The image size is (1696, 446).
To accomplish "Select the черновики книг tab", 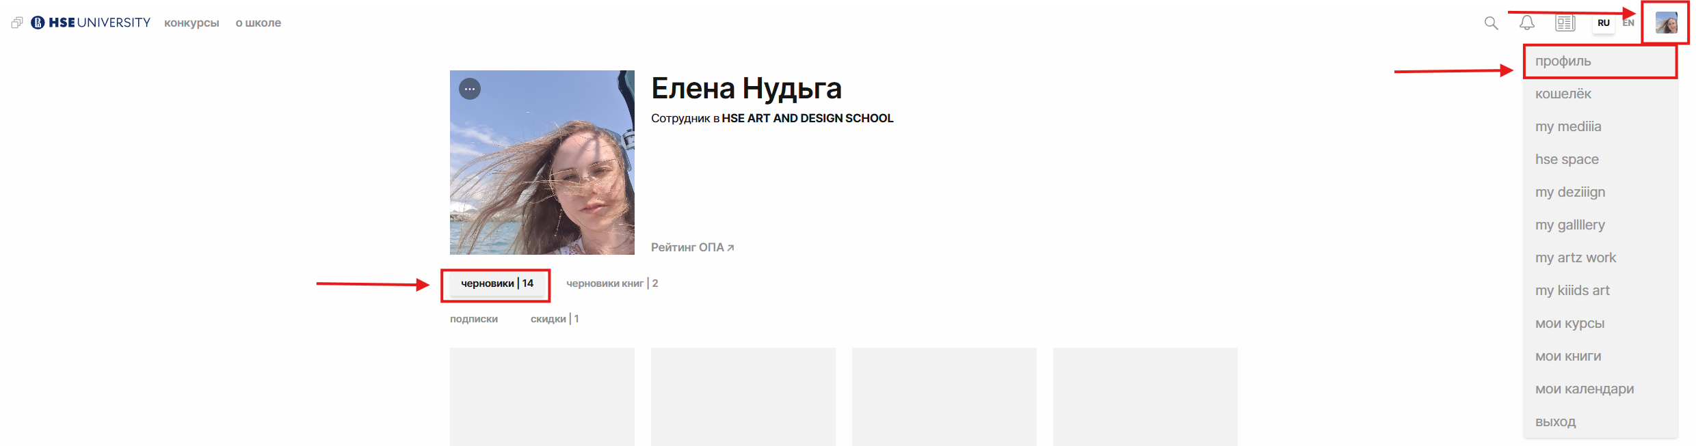I will (612, 283).
